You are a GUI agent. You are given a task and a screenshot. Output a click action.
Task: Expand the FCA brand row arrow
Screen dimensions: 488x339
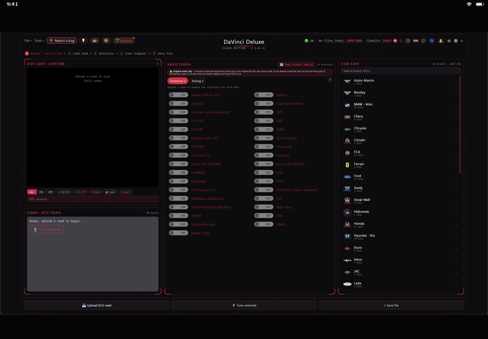[x=456, y=153]
